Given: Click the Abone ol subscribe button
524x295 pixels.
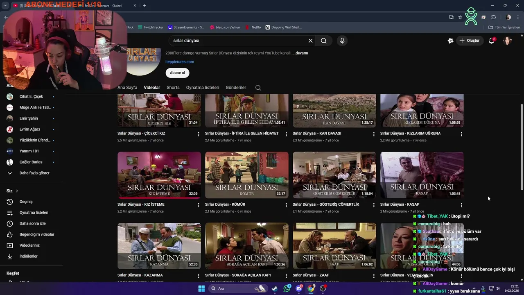Looking at the screenshot, I should [177, 73].
